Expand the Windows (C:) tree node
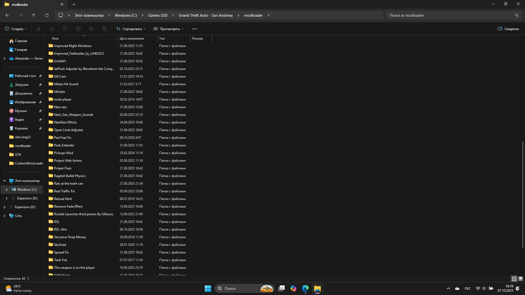Image resolution: width=525 pixels, height=295 pixels. point(7,190)
